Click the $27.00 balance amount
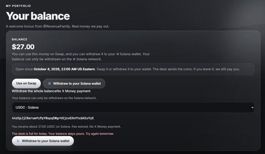This screenshot has width=265, height=154. tap(23, 47)
